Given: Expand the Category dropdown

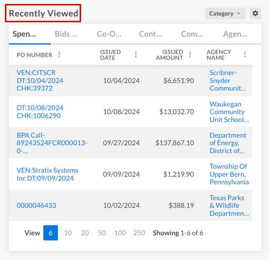Looking at the screenshot, I should click(x=225, y=13).
